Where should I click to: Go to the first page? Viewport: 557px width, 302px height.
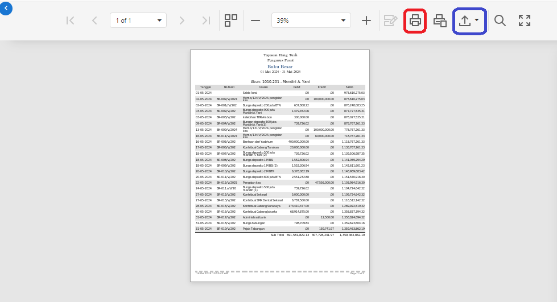pyautogui.click(x=71, y=20)
